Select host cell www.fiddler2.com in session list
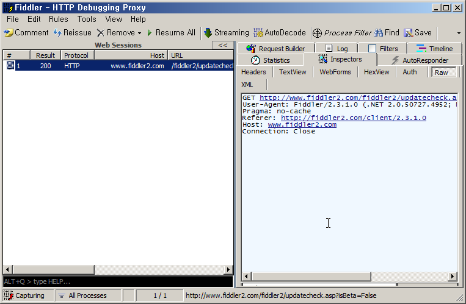 [x=137, y=66]
